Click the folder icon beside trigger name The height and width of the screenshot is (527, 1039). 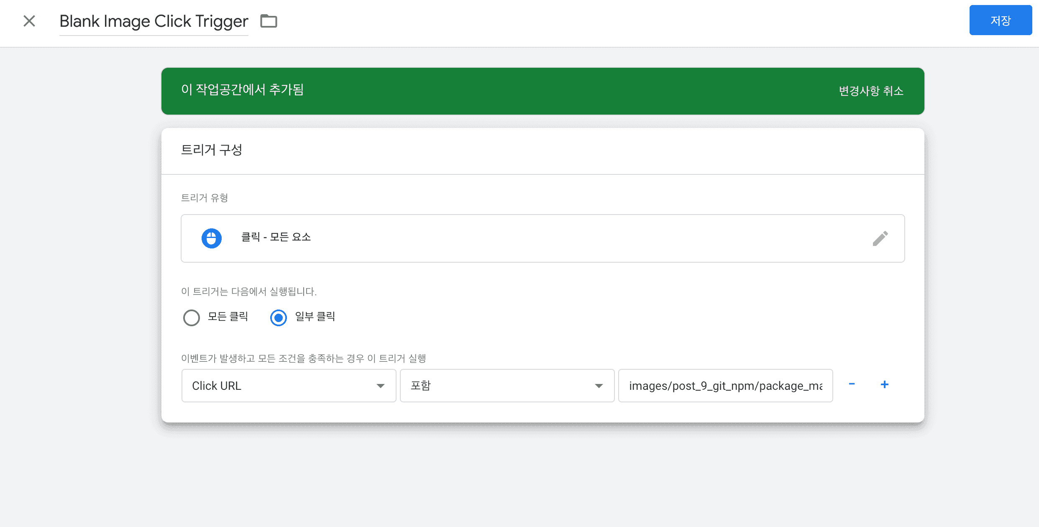coord(269,21)
